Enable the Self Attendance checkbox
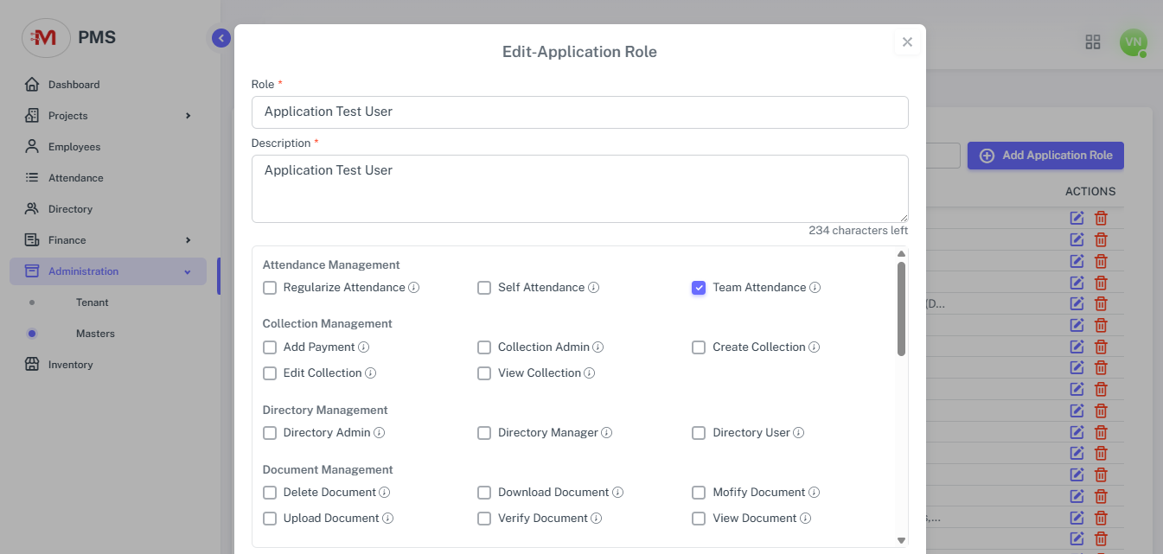 coord(484,288)
